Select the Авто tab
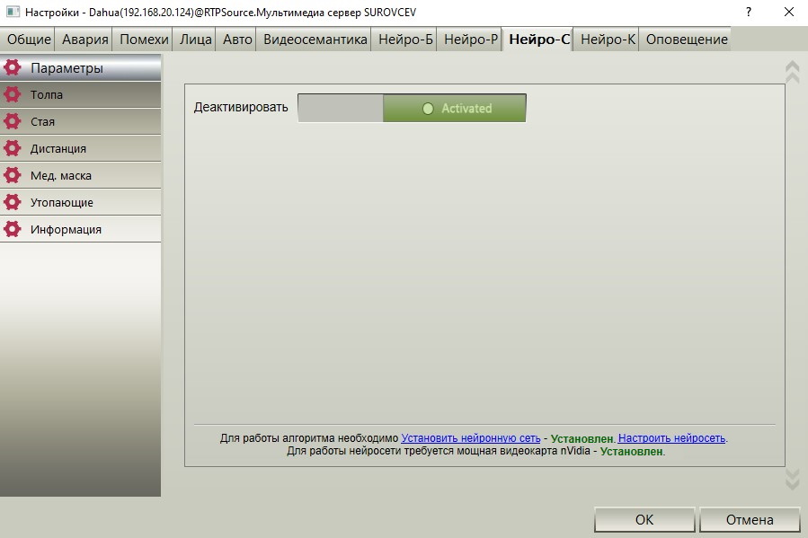 tap(237, 40)
